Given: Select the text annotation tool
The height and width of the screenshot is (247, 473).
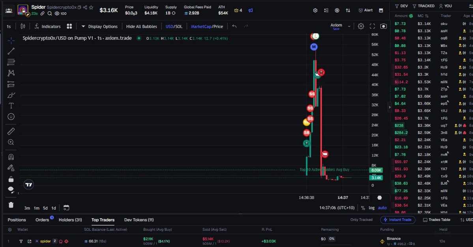Looking at the screenshot, I should (11, 106).
